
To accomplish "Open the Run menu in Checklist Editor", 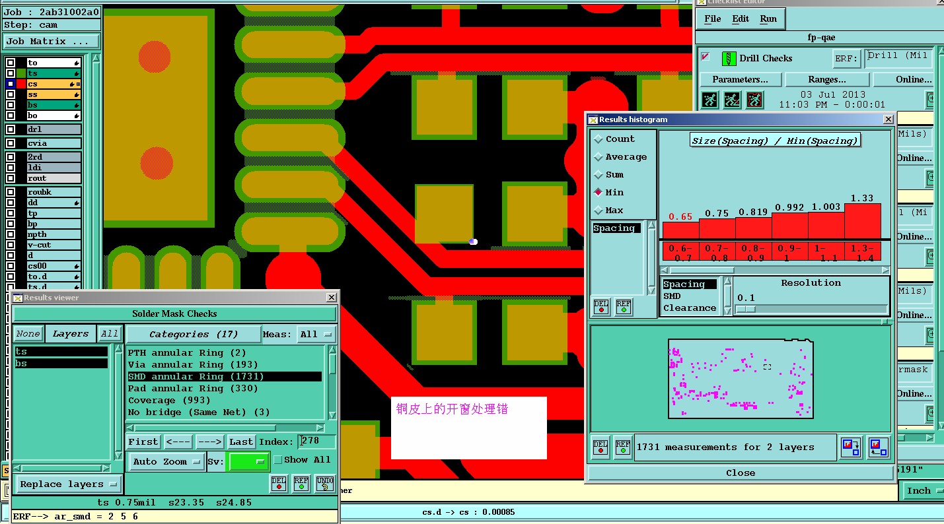I will [x=768, y=18].
